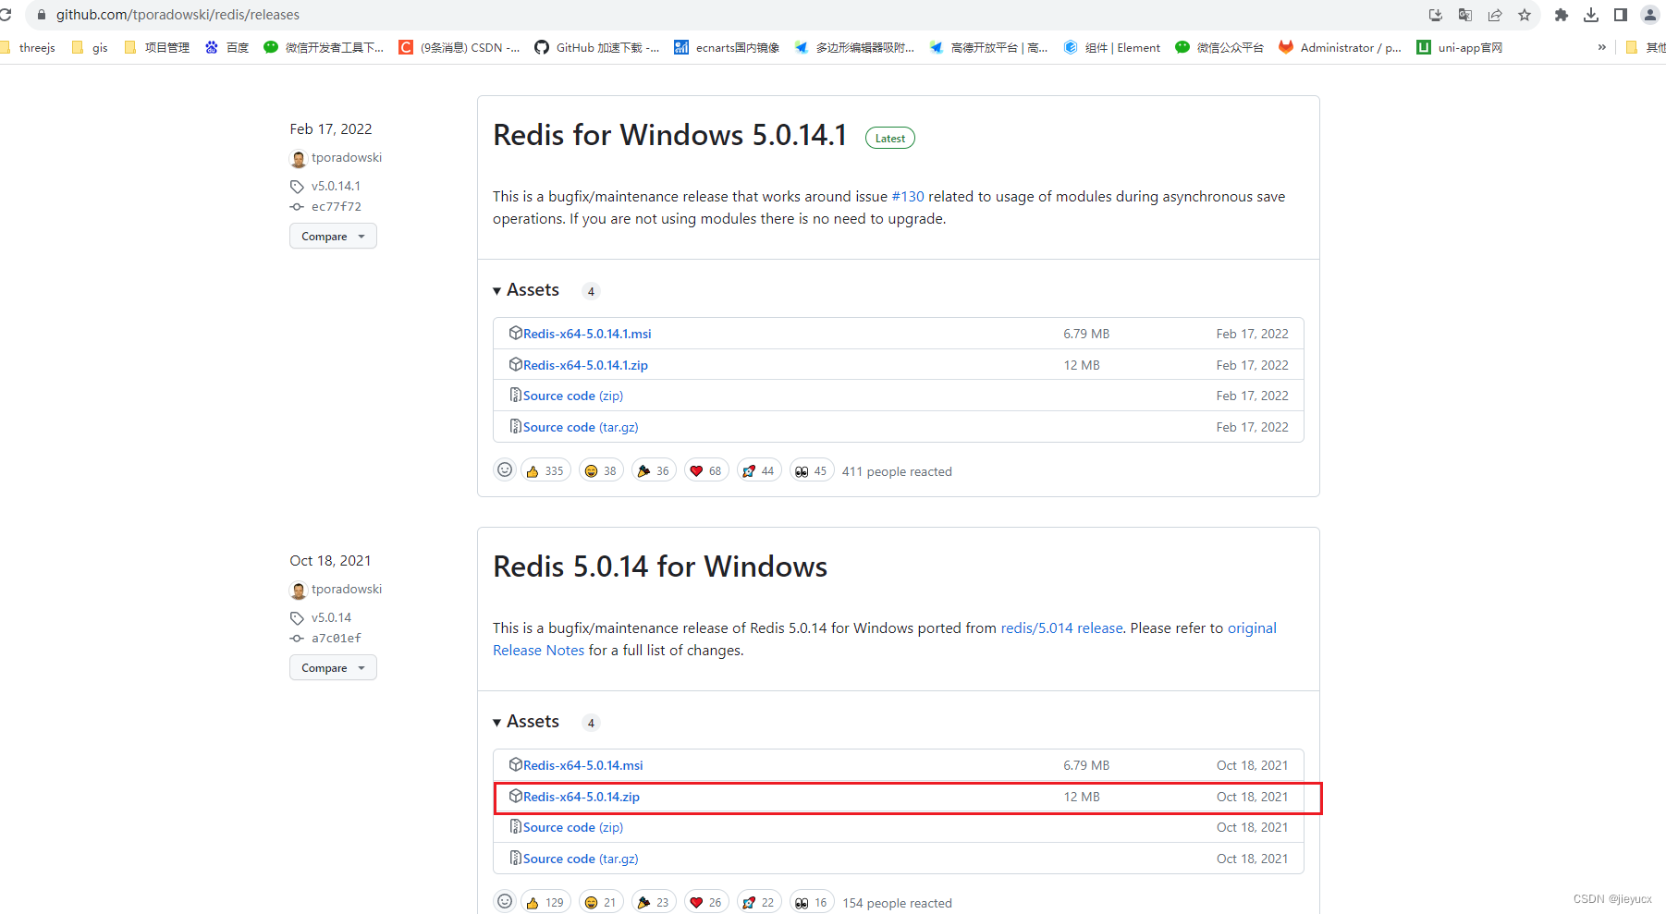This screenshot has width=1666, height=914.
Task: Toggle the laugh reaction with 38
Action: tap(601, 471)
